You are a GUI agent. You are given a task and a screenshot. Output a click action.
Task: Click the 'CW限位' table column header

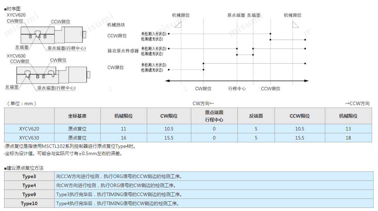[169, 116]
